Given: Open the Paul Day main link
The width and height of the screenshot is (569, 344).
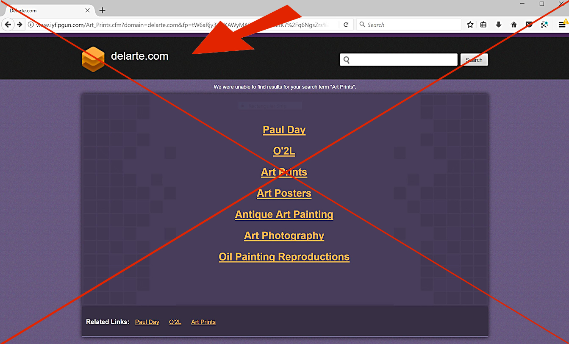Looking at the screenshot, I should 284,130.
